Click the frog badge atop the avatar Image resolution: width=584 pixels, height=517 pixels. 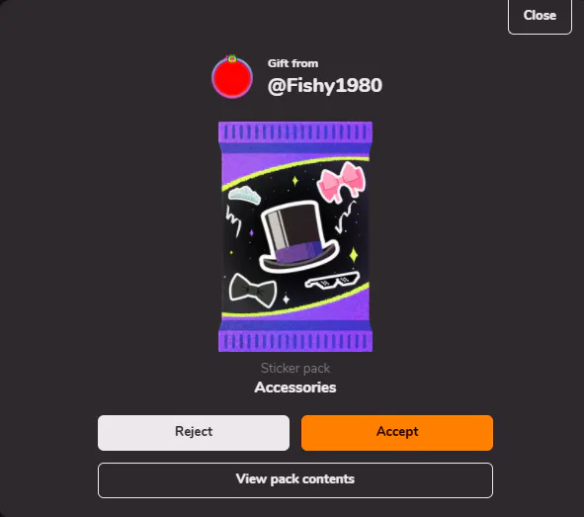[x=232, y=58]
